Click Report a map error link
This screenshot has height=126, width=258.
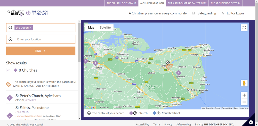241,108
